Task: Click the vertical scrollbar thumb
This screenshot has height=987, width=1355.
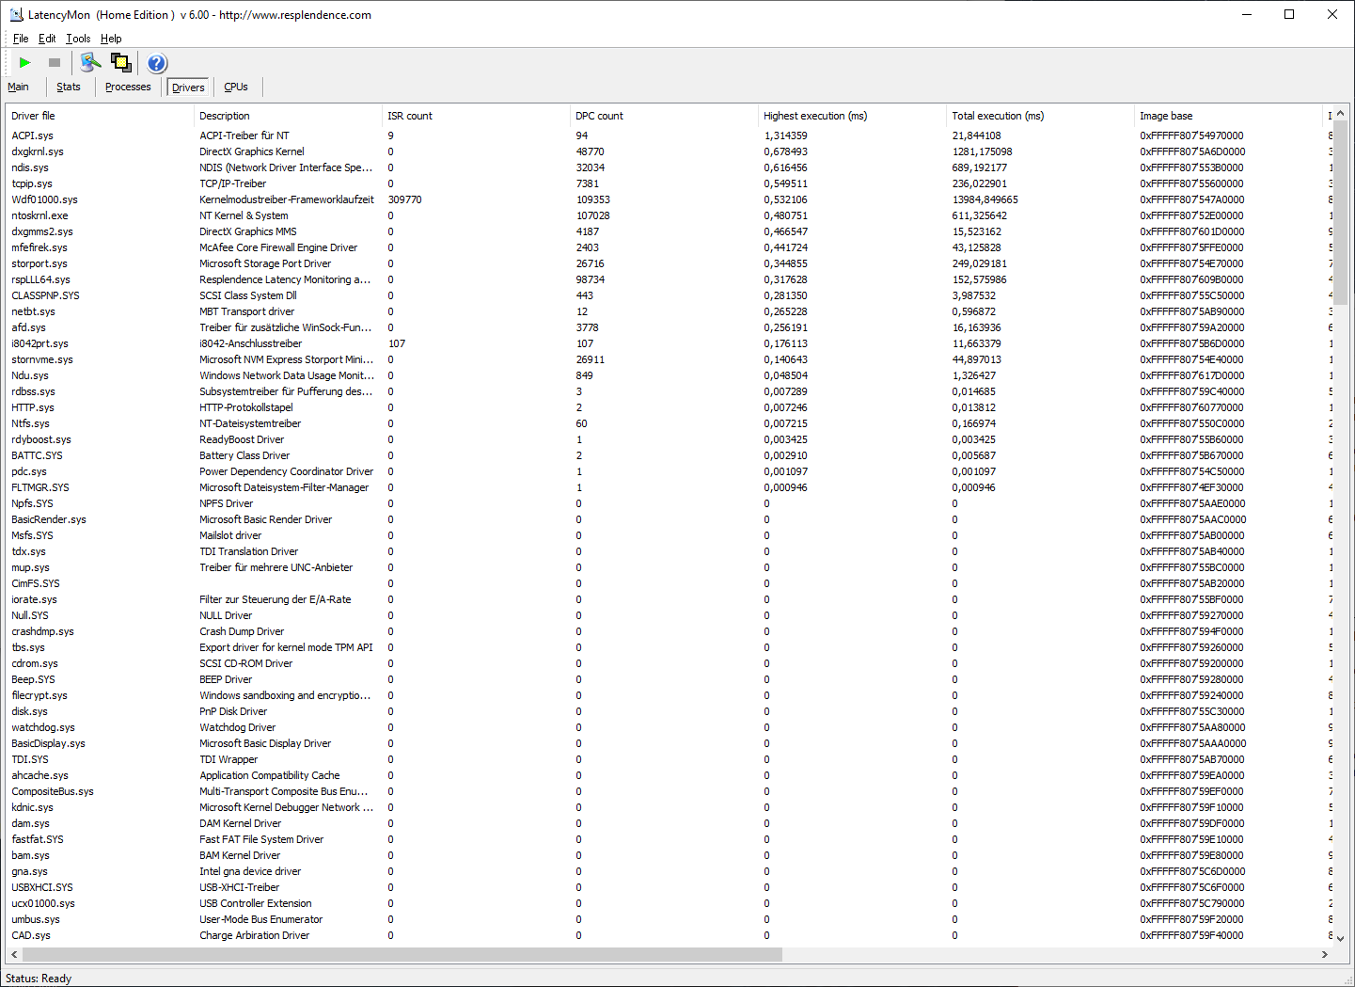Action: coord(1341,213)
